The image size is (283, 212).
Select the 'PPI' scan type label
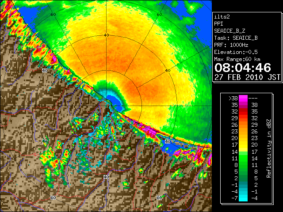click(218, 24)
